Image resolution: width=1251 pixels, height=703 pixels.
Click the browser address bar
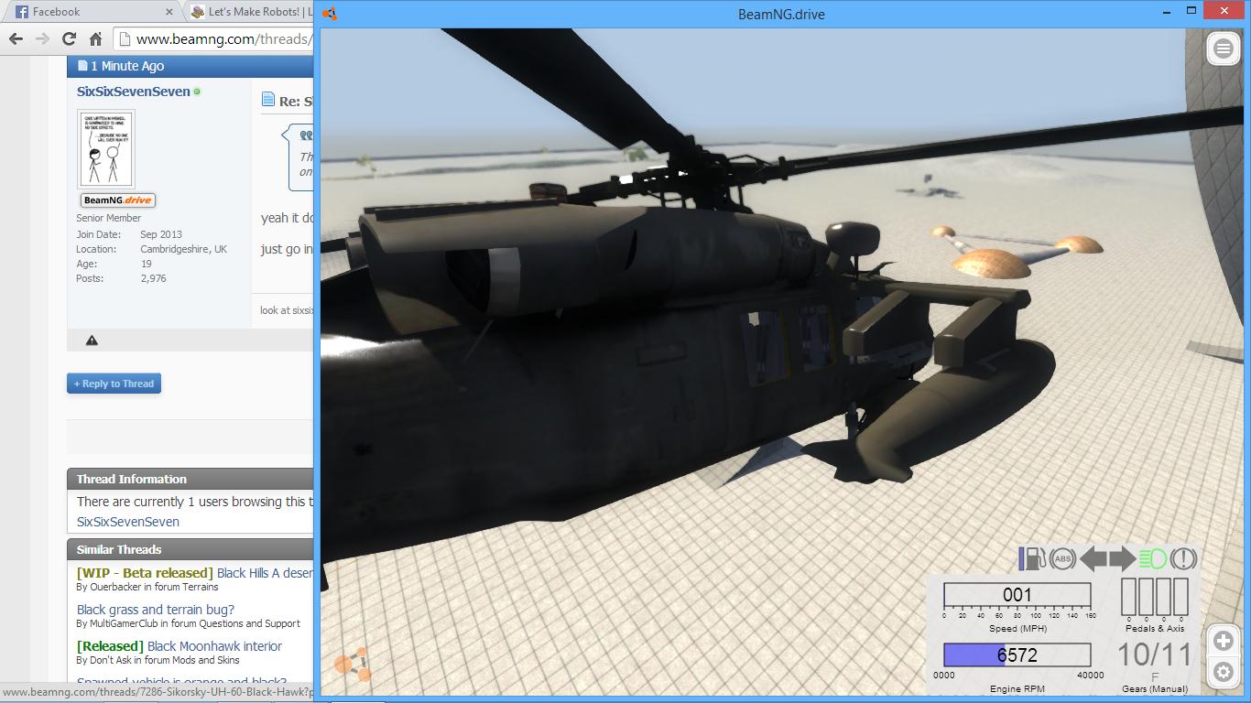click(x=215, y=38)
